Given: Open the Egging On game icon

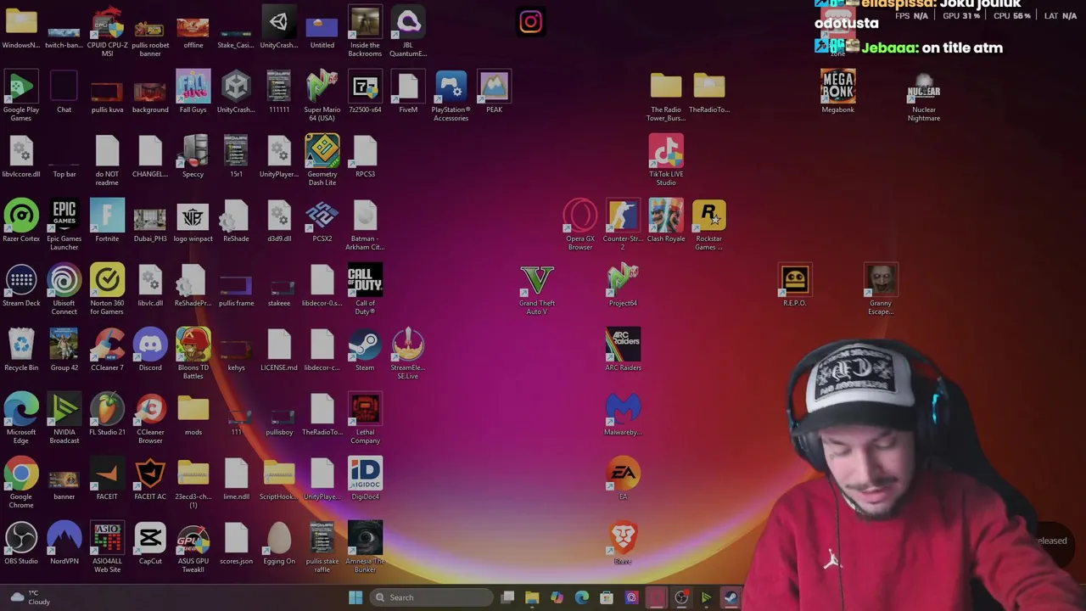Looking at the screenshot, I should (x=279, y=543).
